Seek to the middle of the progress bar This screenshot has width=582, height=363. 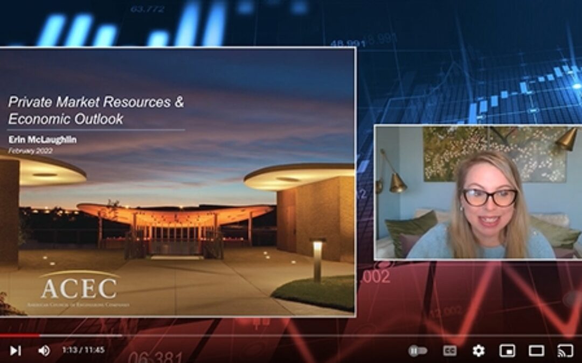coord(291,336)
